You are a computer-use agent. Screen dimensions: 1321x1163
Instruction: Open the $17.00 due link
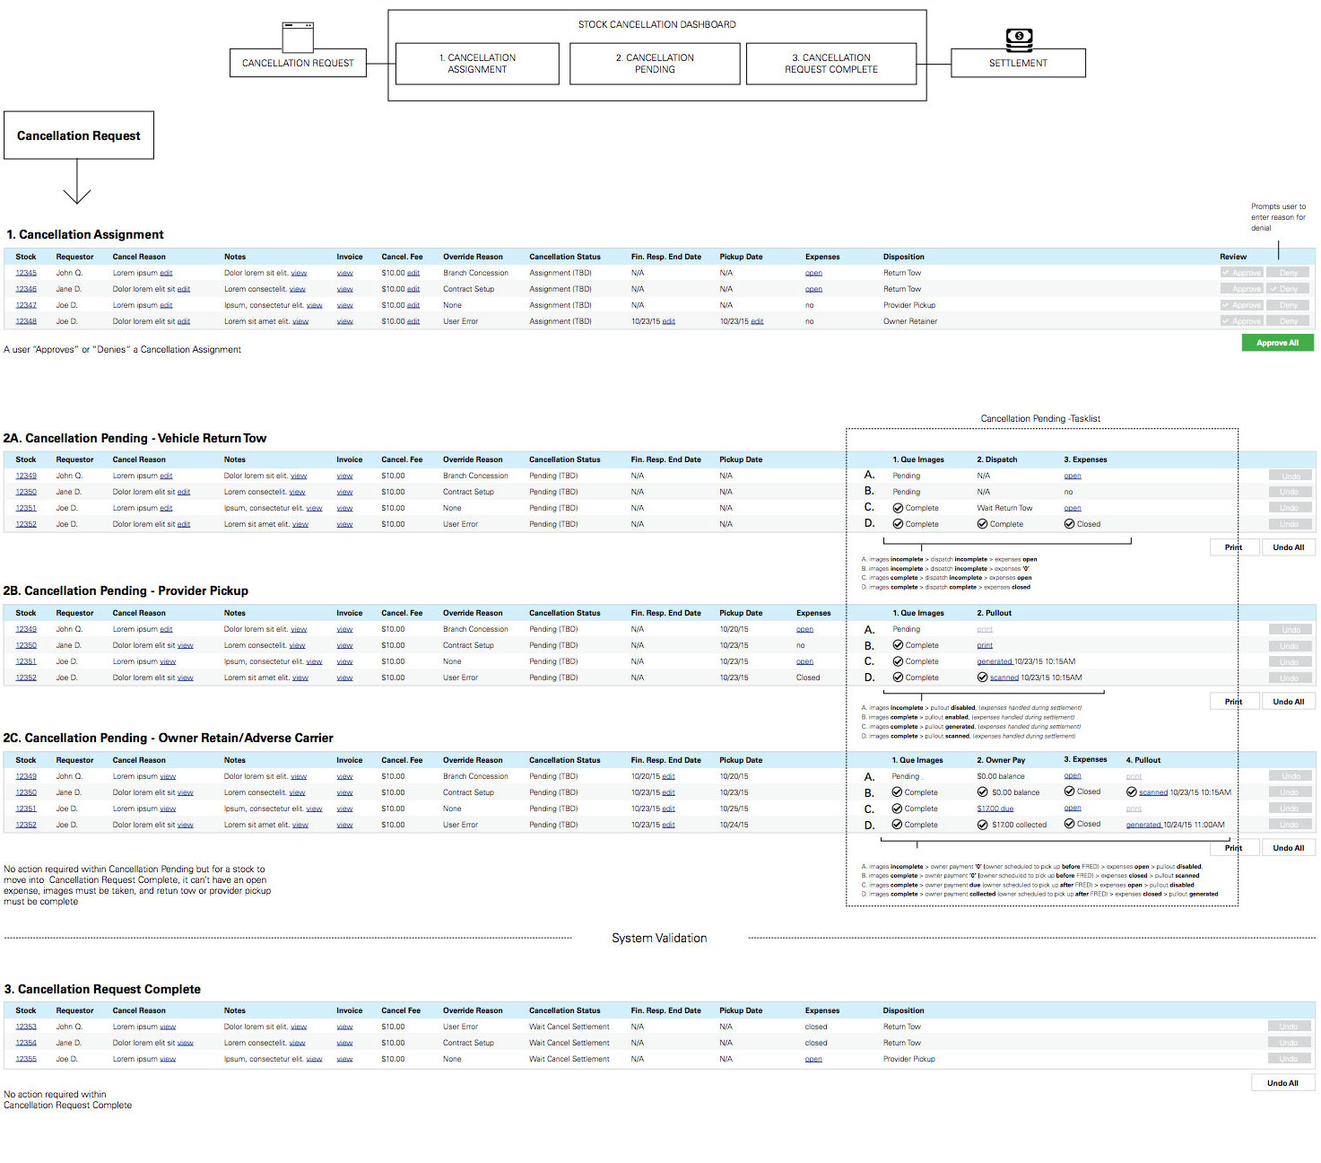[x=995, y=809]
